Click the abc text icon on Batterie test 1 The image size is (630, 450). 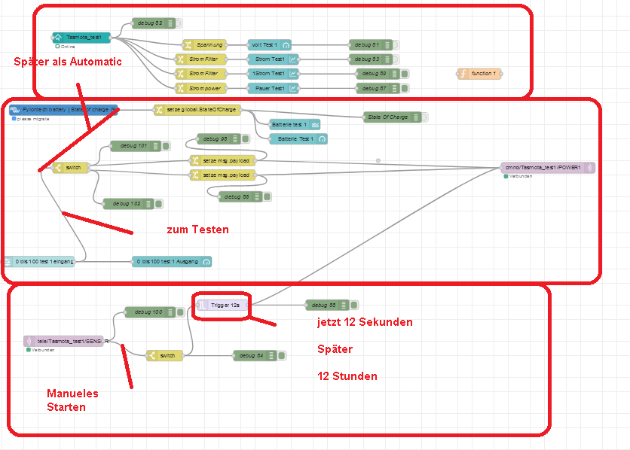[316, 125]
